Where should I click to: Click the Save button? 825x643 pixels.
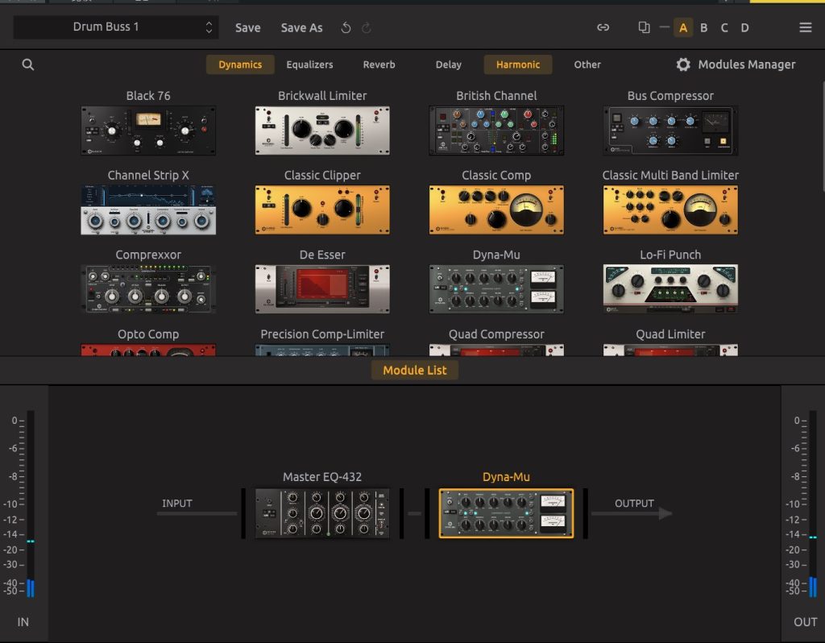point(247,27)
